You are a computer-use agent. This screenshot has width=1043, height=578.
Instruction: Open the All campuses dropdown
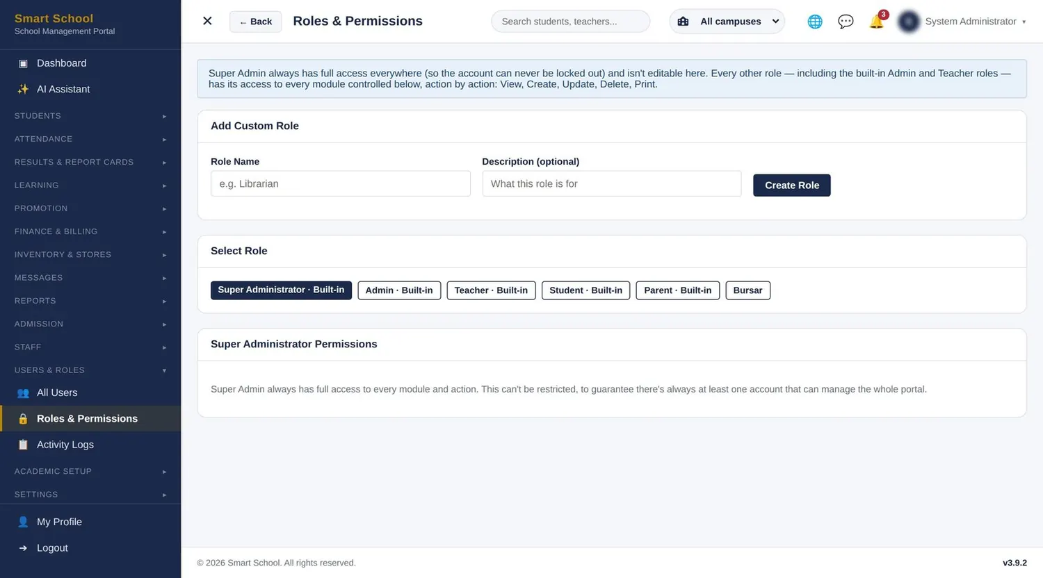point(727,22)
